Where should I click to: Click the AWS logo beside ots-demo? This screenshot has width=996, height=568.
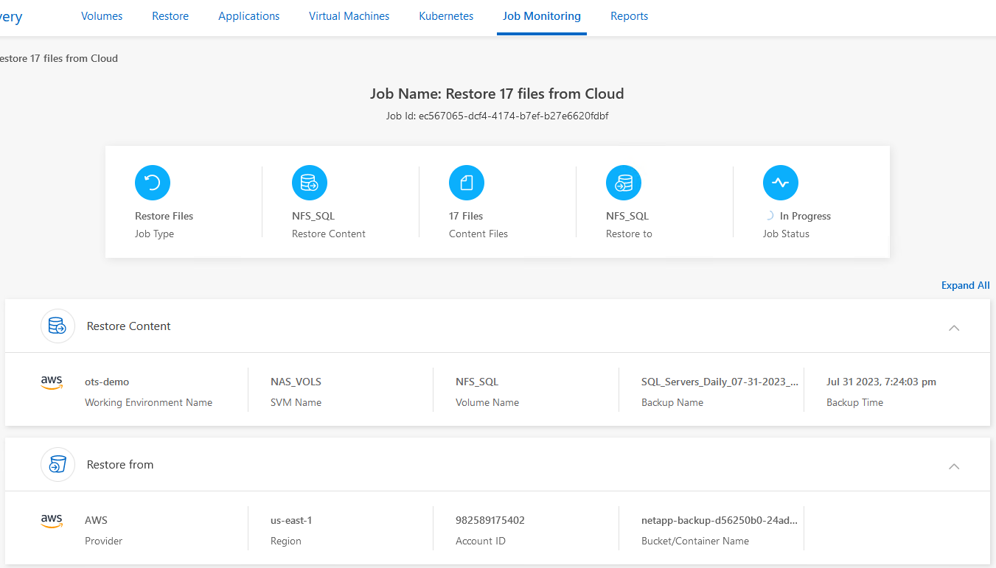[x=52, y=382]
